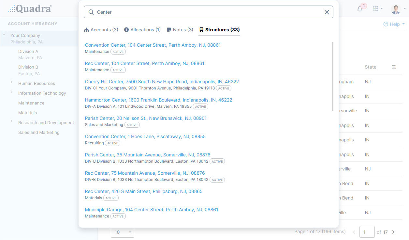The image size is (409, 240).
Task: Open the user profile avatar
Action: 396,9
